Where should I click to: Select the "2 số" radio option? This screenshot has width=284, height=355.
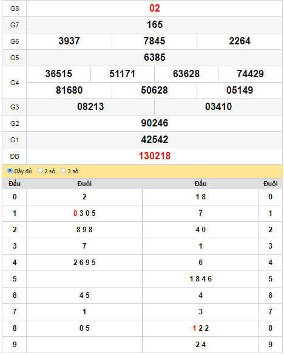pyautogui.click(x=40, y=170)
